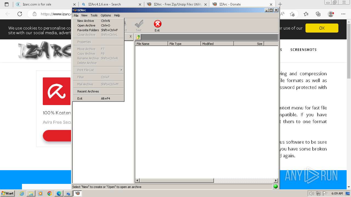Image resolution: width=351 pixels, height=197 pixels.
Task: Click the green up-folder arrow icon
Action: click(138, 37)
